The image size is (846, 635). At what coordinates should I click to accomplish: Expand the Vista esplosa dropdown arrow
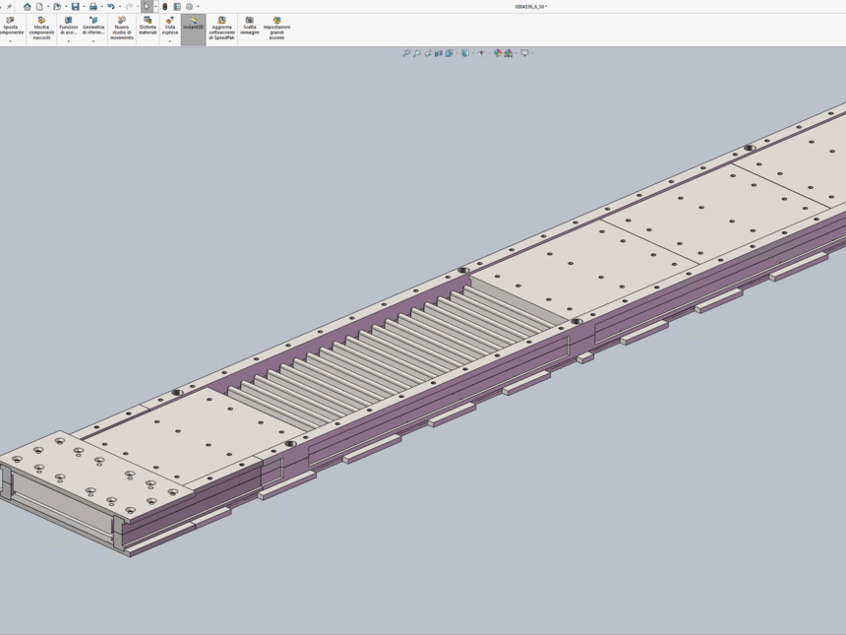(x=170, y=41)
